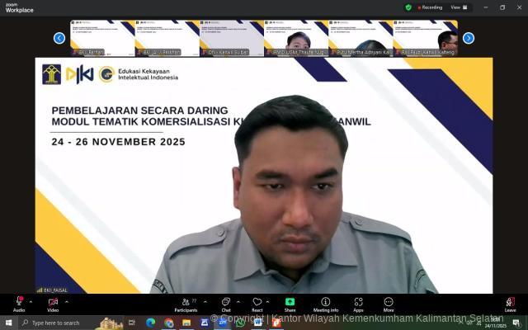Click the Recording indicator
The height and width of the screenshot is (330, 528).
[x=430, y=7]
